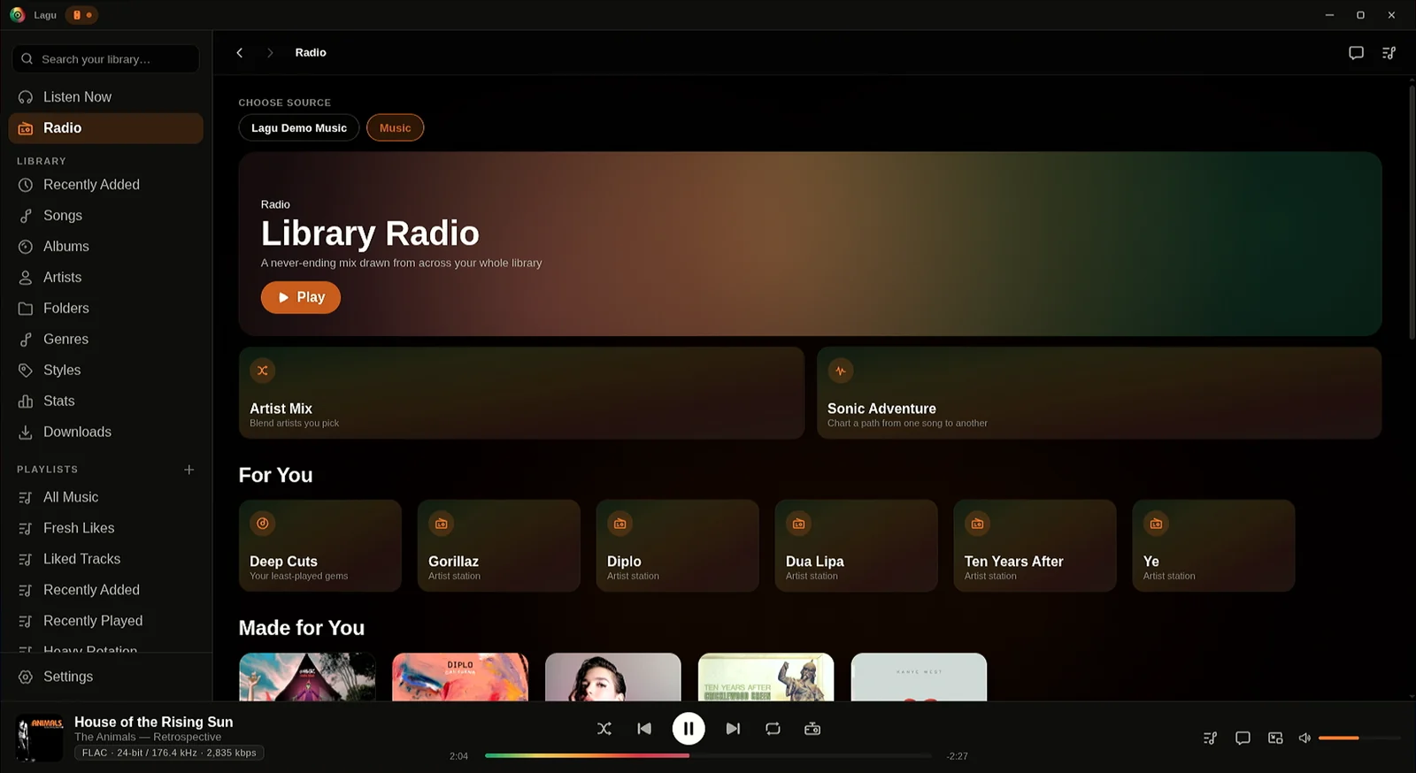Mute the volume speaker icon

tap(1304, 738)
